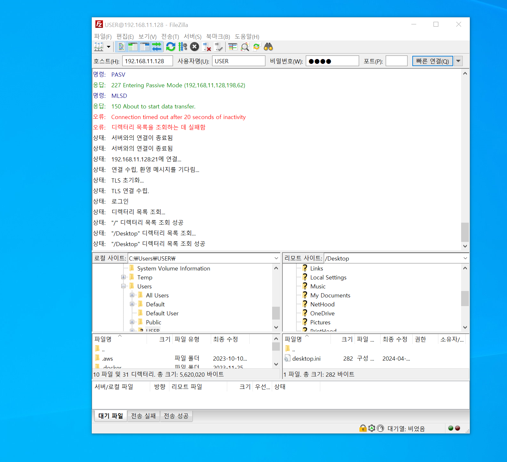Toggle transfer queue display
This screenshot has width=507, height=462.
pos(157,47)
